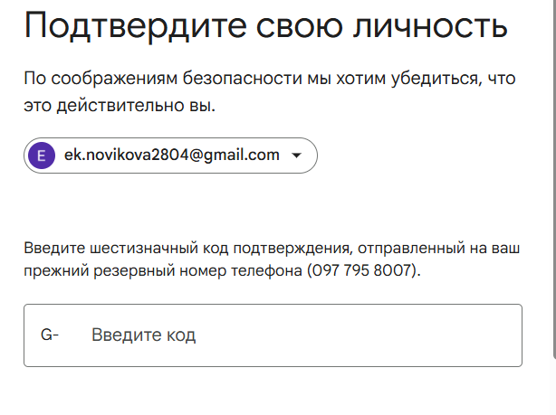556x415 pixels.
Task: Click the empty right side of the code field
Action: 407,335
